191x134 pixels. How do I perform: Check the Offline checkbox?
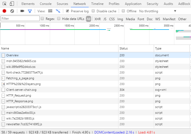(x=123, y=11)
